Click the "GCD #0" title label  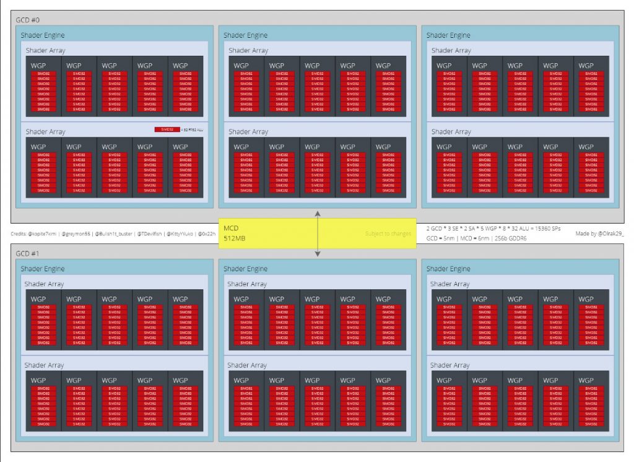pyautogui.click(x=27, y=20)
